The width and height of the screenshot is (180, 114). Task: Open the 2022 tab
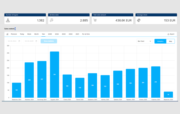coord(70,34)
